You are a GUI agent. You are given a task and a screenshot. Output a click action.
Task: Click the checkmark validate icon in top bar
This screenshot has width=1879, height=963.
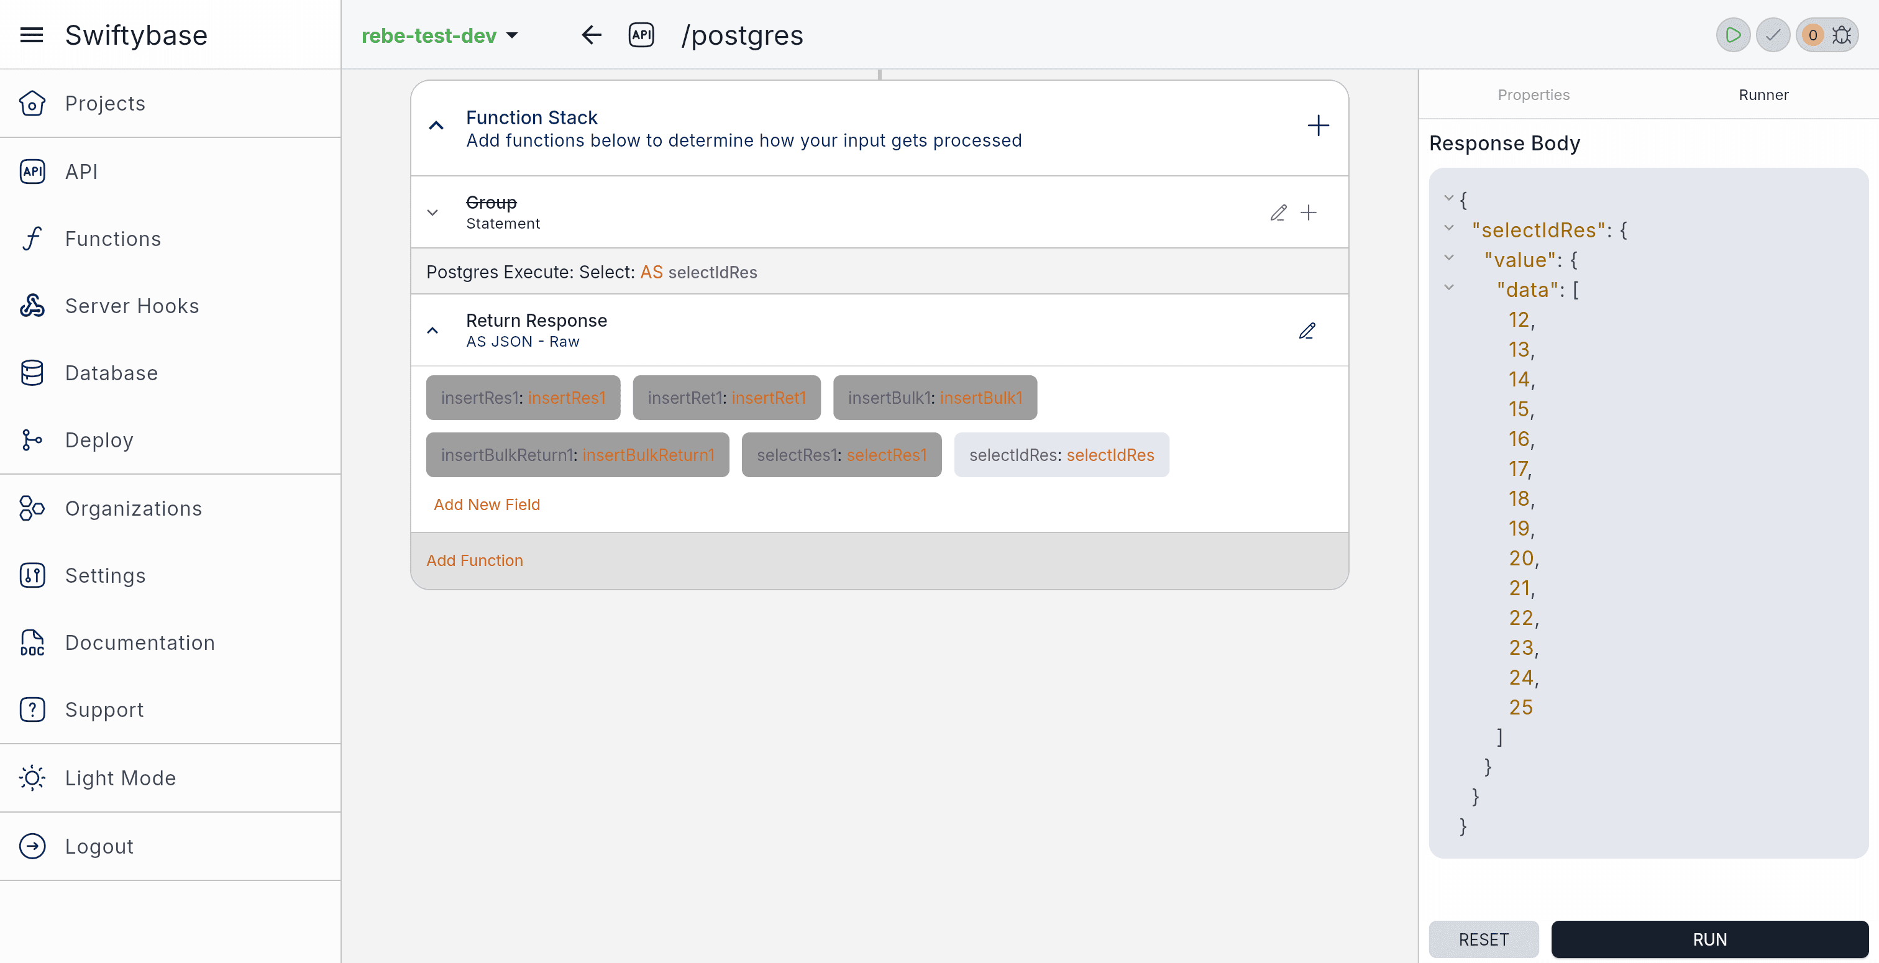pos(1773,35)
